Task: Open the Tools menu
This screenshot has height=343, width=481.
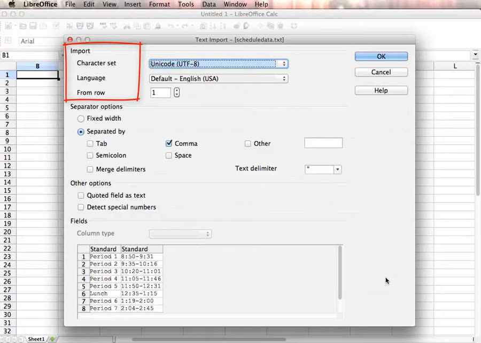Action: (186, 4)
